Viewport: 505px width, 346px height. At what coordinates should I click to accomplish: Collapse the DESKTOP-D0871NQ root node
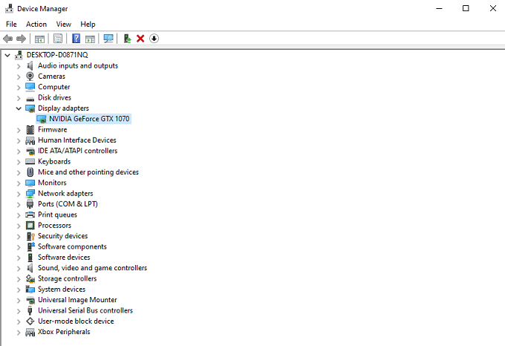pyautogui.click(x=7, y=55)
